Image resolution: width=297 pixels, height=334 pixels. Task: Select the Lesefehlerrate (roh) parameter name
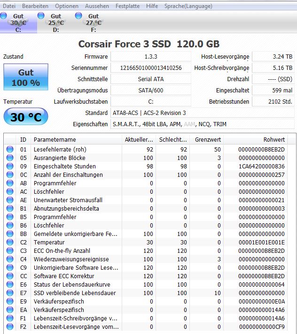click(x=60, y=149)
